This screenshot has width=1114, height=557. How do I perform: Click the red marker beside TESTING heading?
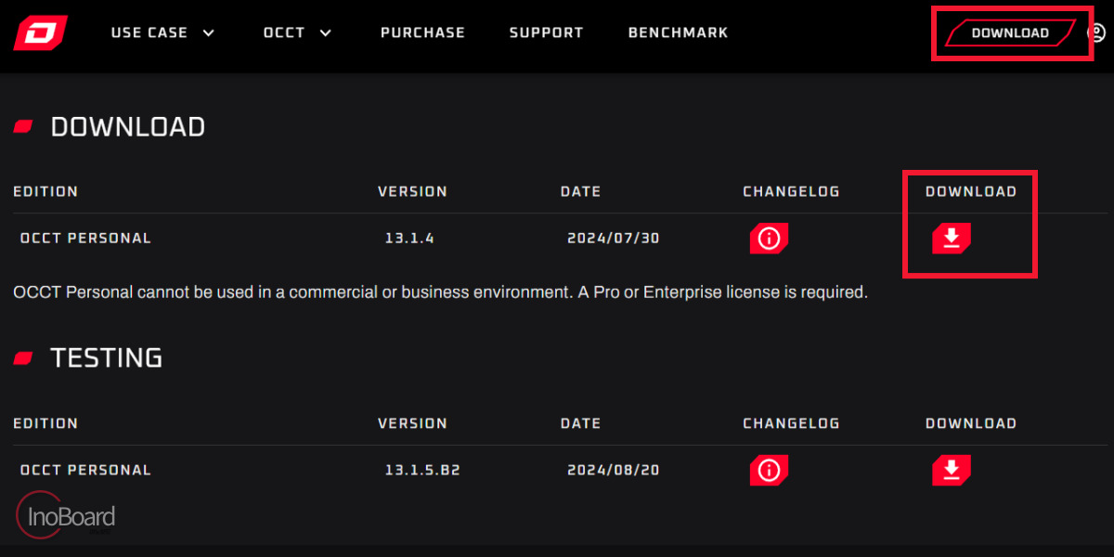[23, 357]
